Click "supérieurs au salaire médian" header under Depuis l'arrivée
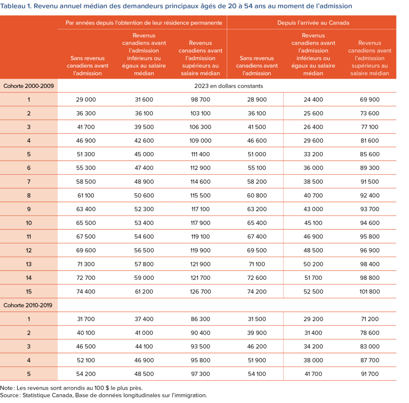409x403 pixels. [369, 58]
